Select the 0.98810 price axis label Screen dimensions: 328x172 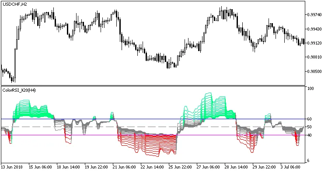314,57
